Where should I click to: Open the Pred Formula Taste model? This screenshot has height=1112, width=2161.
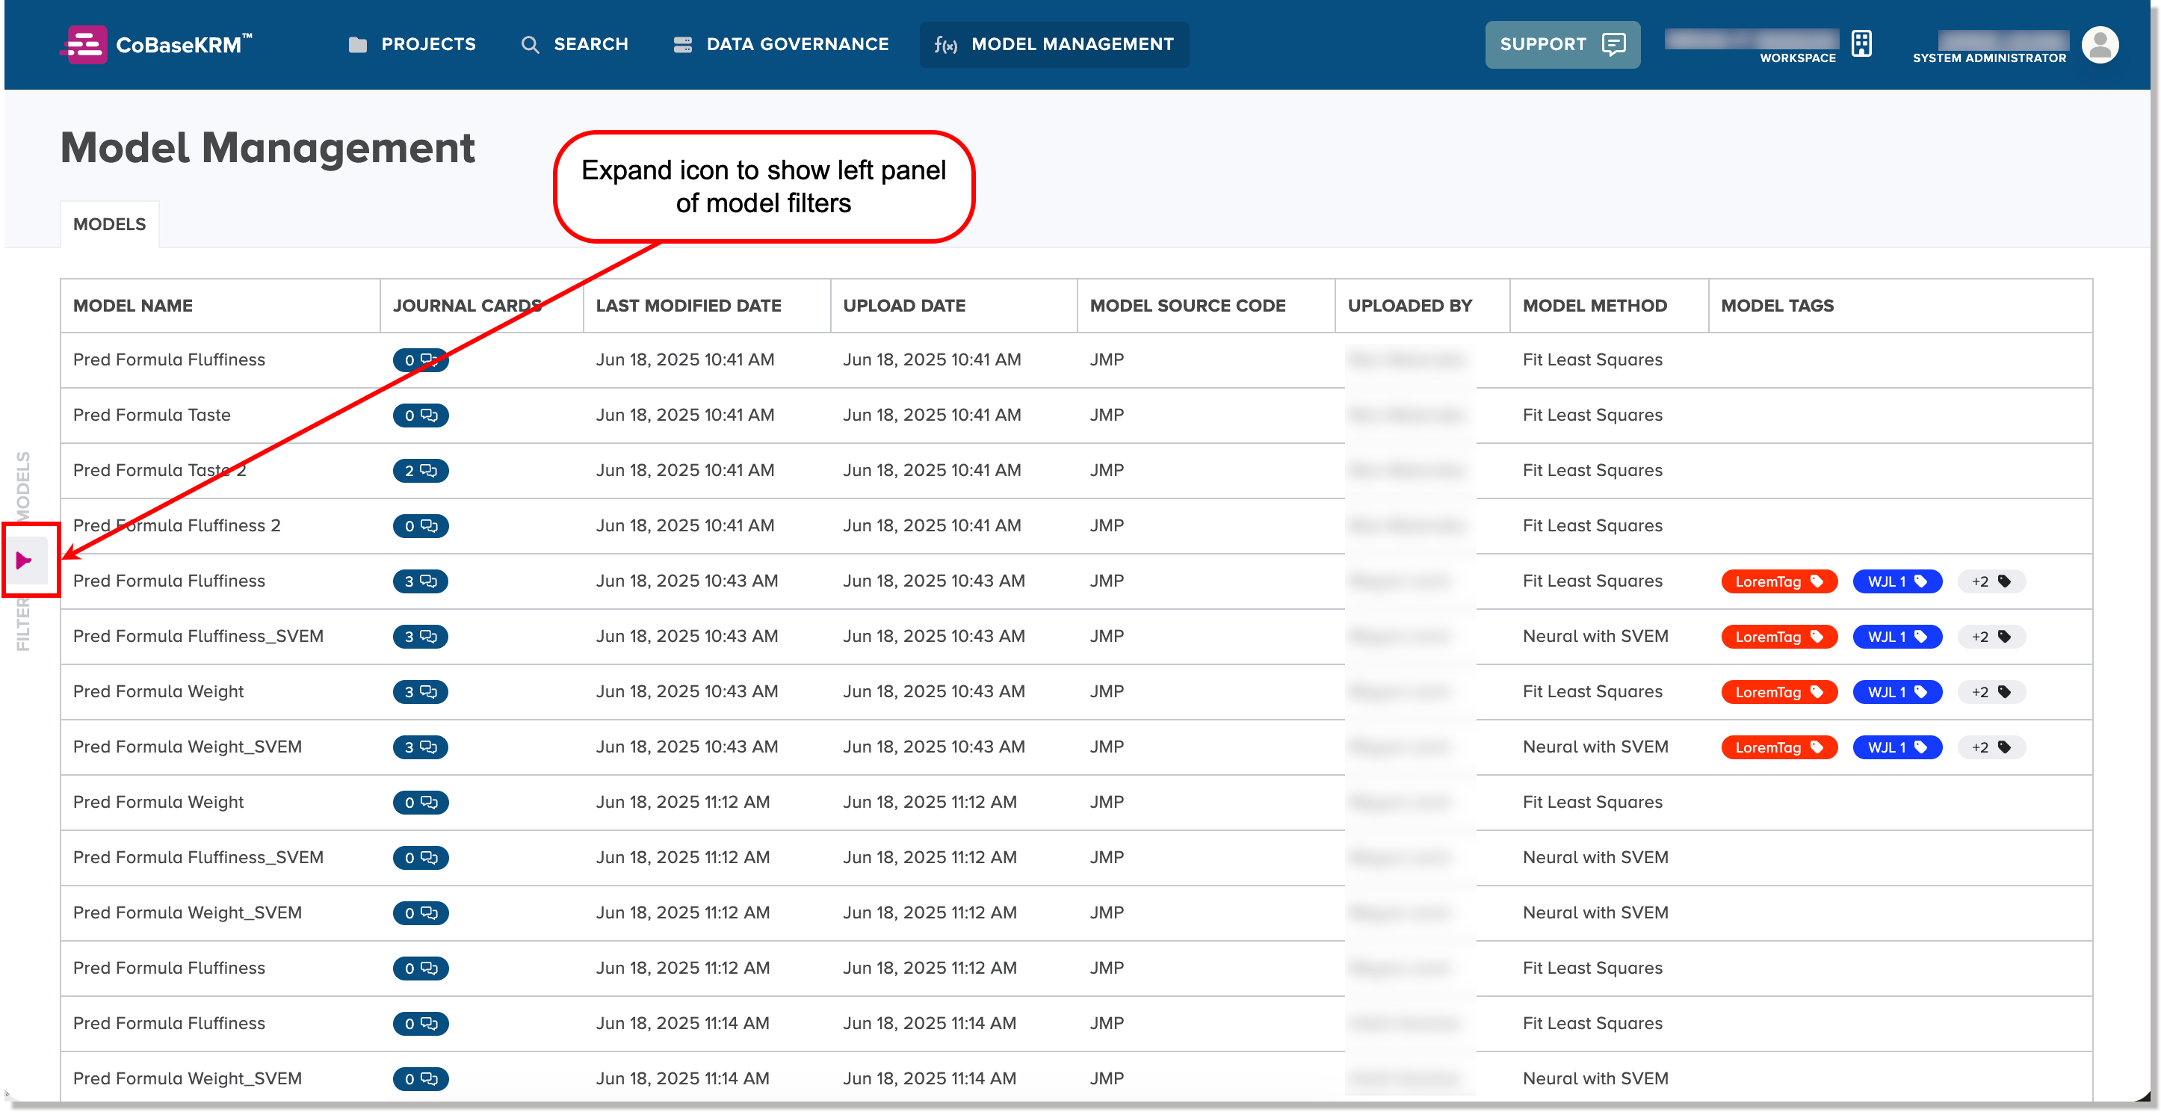pos(152,415)
